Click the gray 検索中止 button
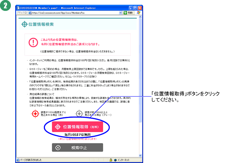The height and width of the screenshot is (163, 246). click(x=78, y=147)
